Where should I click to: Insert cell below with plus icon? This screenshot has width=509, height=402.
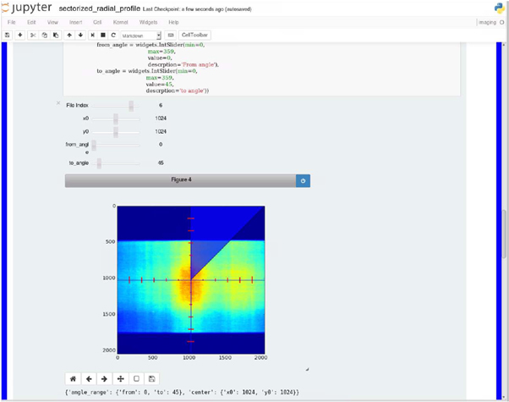pos(19,35)
